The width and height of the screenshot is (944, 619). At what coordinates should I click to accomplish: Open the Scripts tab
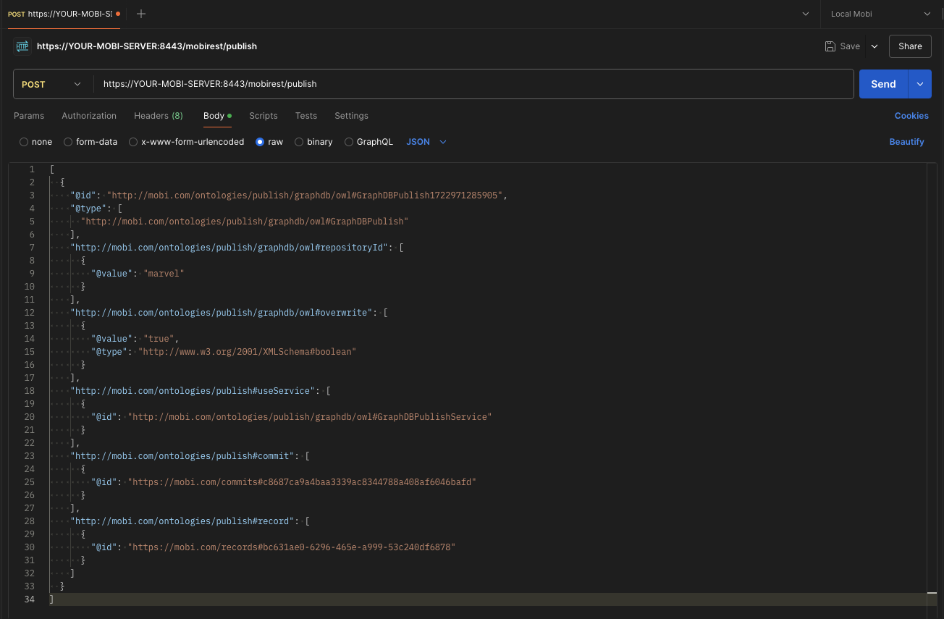point(264,116)
